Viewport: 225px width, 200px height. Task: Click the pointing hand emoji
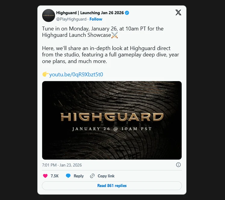45,74
